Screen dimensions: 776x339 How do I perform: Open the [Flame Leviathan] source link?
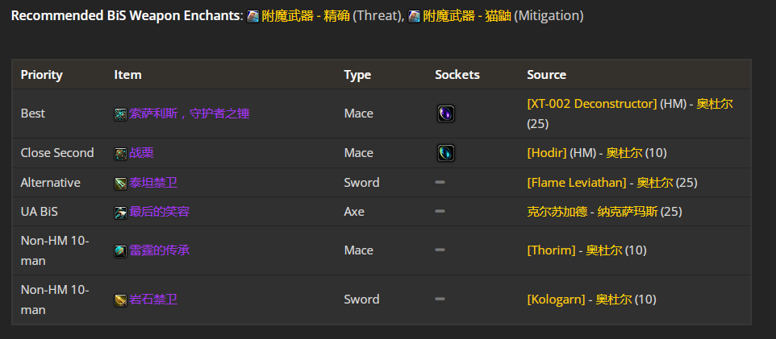point(577,182)
